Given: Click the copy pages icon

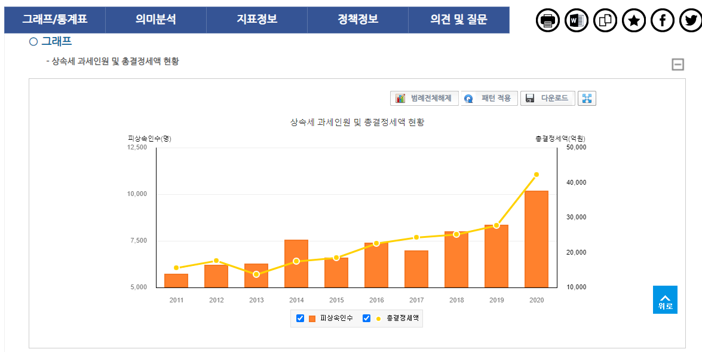Looking at the screenshot, I should (x=605, y=20).
